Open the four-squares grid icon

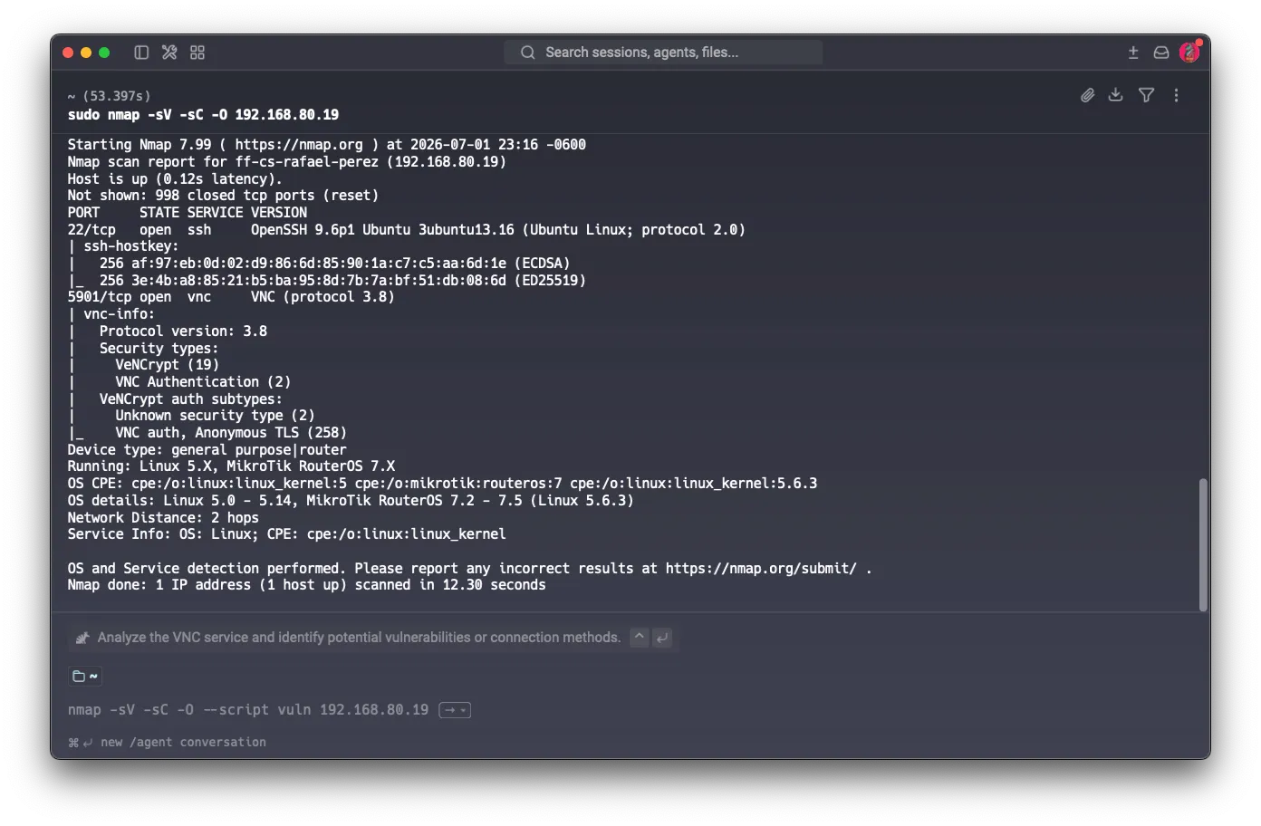click(x=197, y=53)
